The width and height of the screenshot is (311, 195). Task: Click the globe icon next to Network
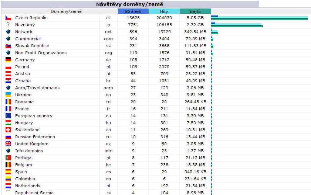(x=9, y=31)
